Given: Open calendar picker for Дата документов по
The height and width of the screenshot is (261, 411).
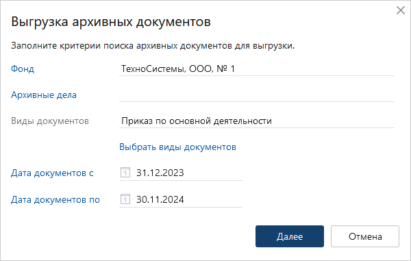Looking at the screenshot, I should click(125, 199).
